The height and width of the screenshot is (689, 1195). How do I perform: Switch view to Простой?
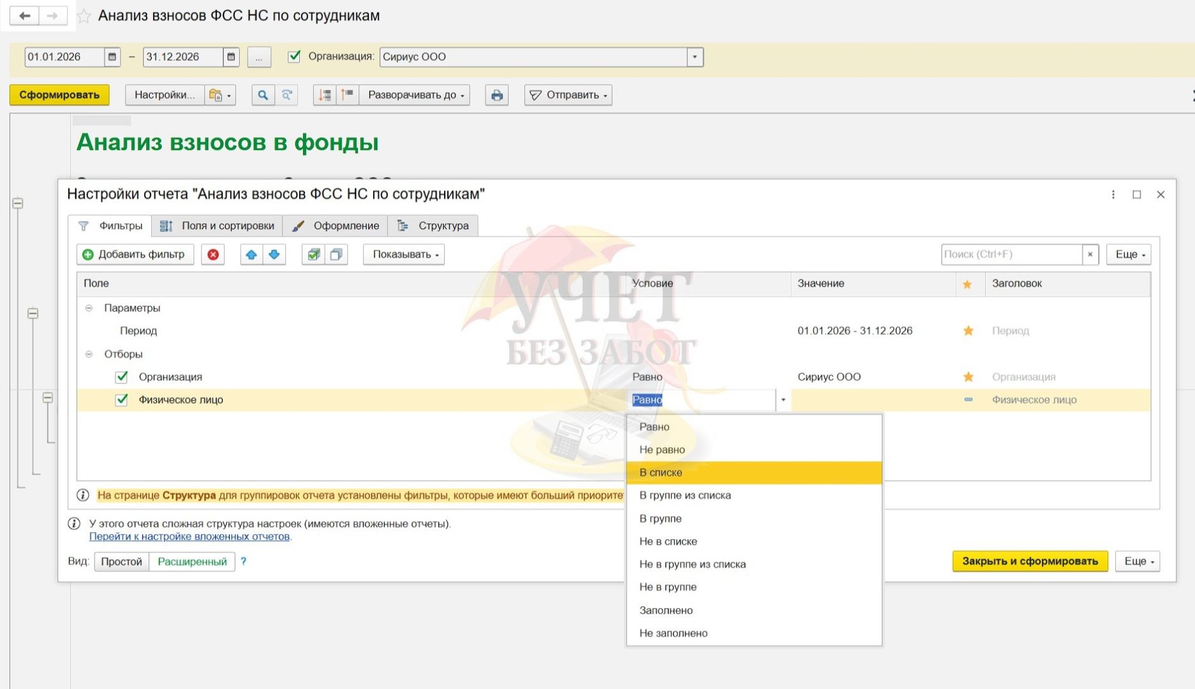coord(121,561)
